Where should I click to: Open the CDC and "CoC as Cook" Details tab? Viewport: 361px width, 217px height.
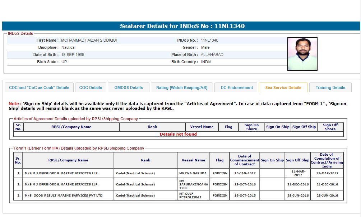39,88
